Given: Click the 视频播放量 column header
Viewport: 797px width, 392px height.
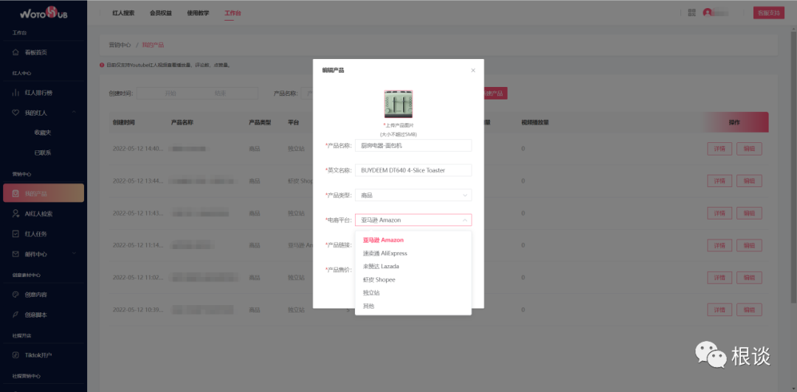Looking at the screenshot, I should coord(535,122).
